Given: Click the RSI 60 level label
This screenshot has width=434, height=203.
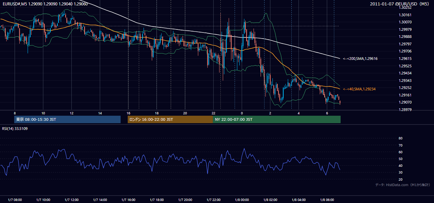Looking at the screenshot, I should [x=400, y=152].
